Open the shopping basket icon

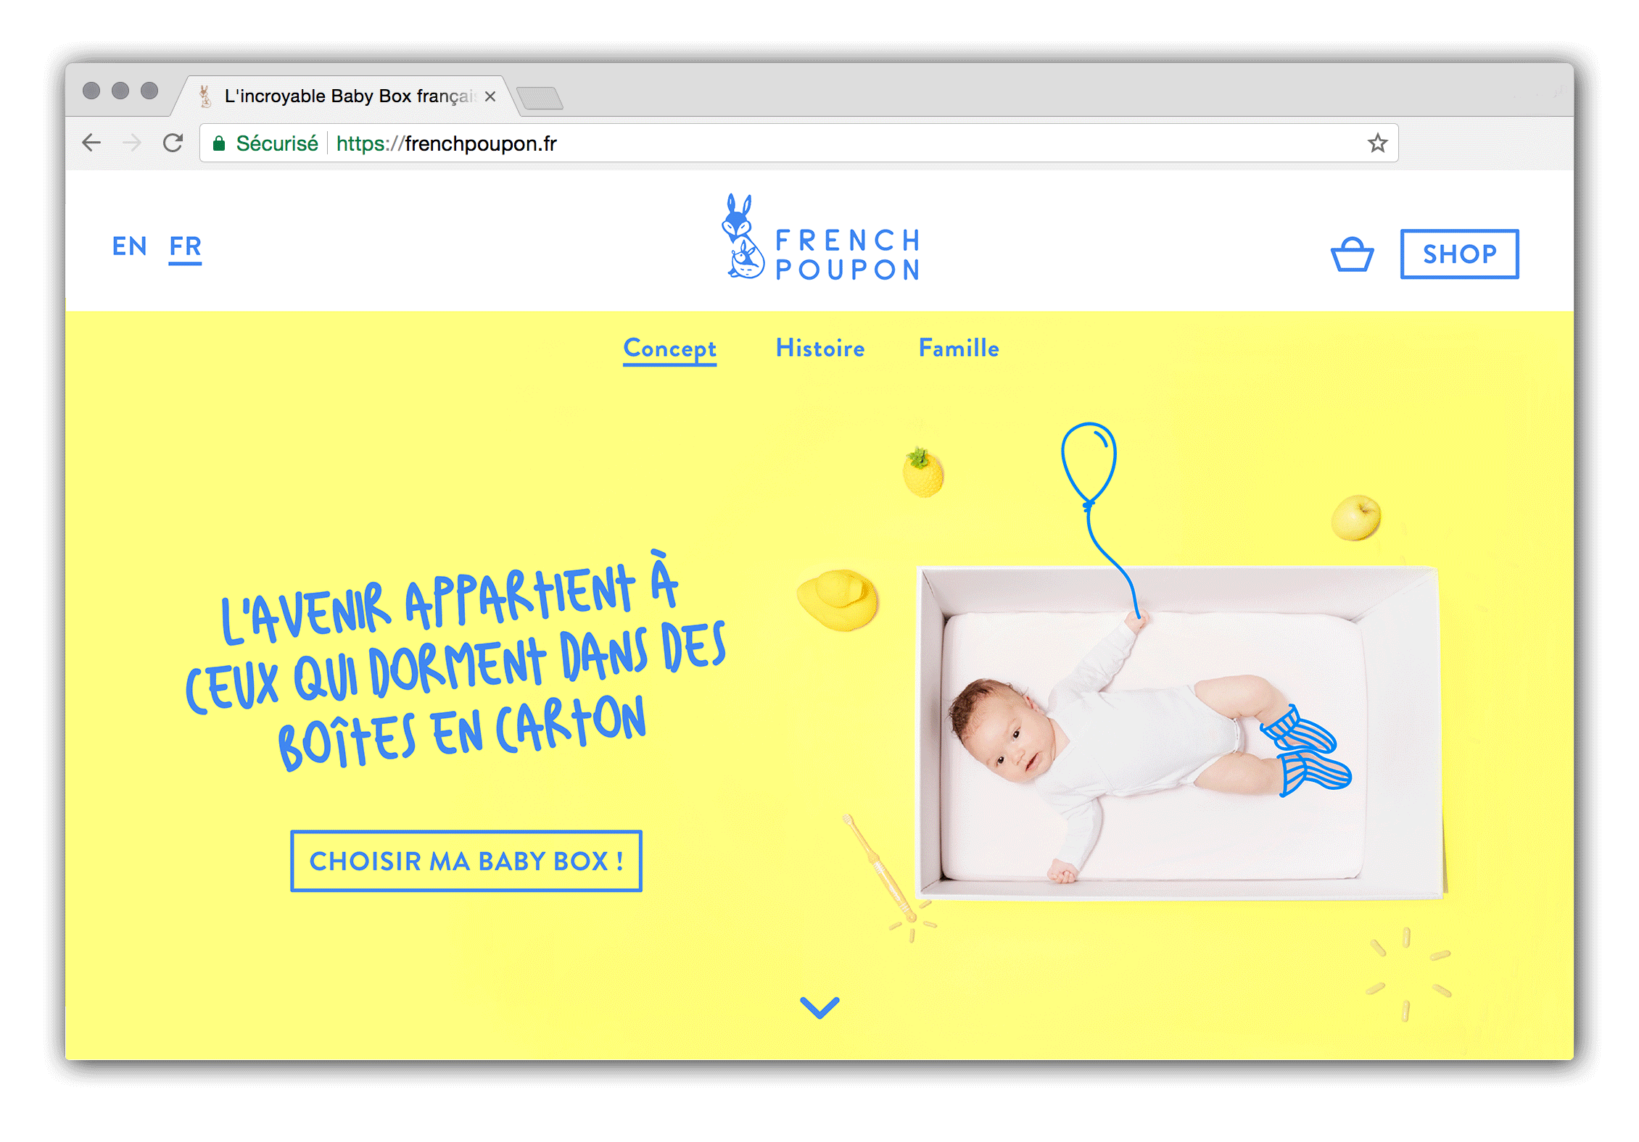[1352, 254]
